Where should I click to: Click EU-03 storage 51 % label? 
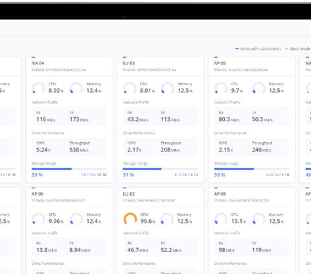point(128,175)
